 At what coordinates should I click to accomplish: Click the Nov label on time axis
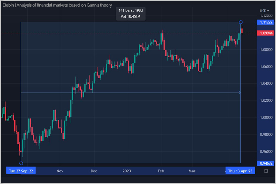tap(60, 171)
